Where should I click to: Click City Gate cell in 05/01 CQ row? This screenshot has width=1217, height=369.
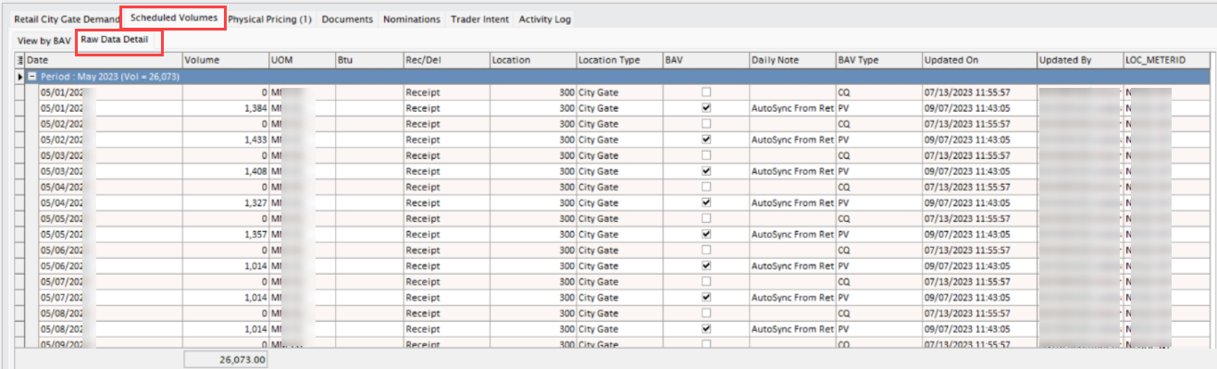tap(619, 92)
